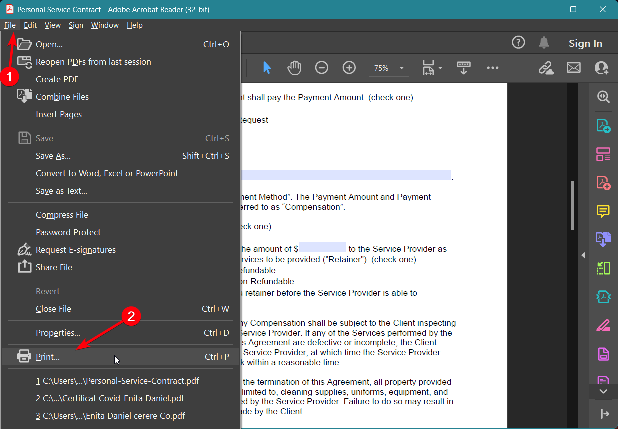Send file by email envelope icon
The width and height of the screenshot is (618, 429).
574,68
